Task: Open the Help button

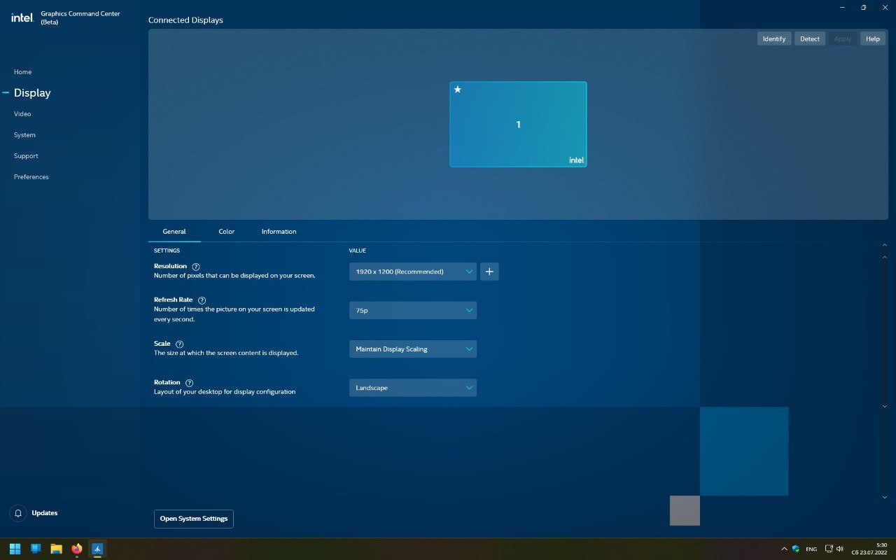Action: coord(873,38)
